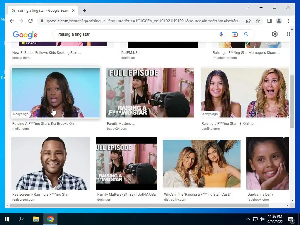Viewport: 300px width, 225px height.
Task: View site information lock icon
Action: coord(42,21)
